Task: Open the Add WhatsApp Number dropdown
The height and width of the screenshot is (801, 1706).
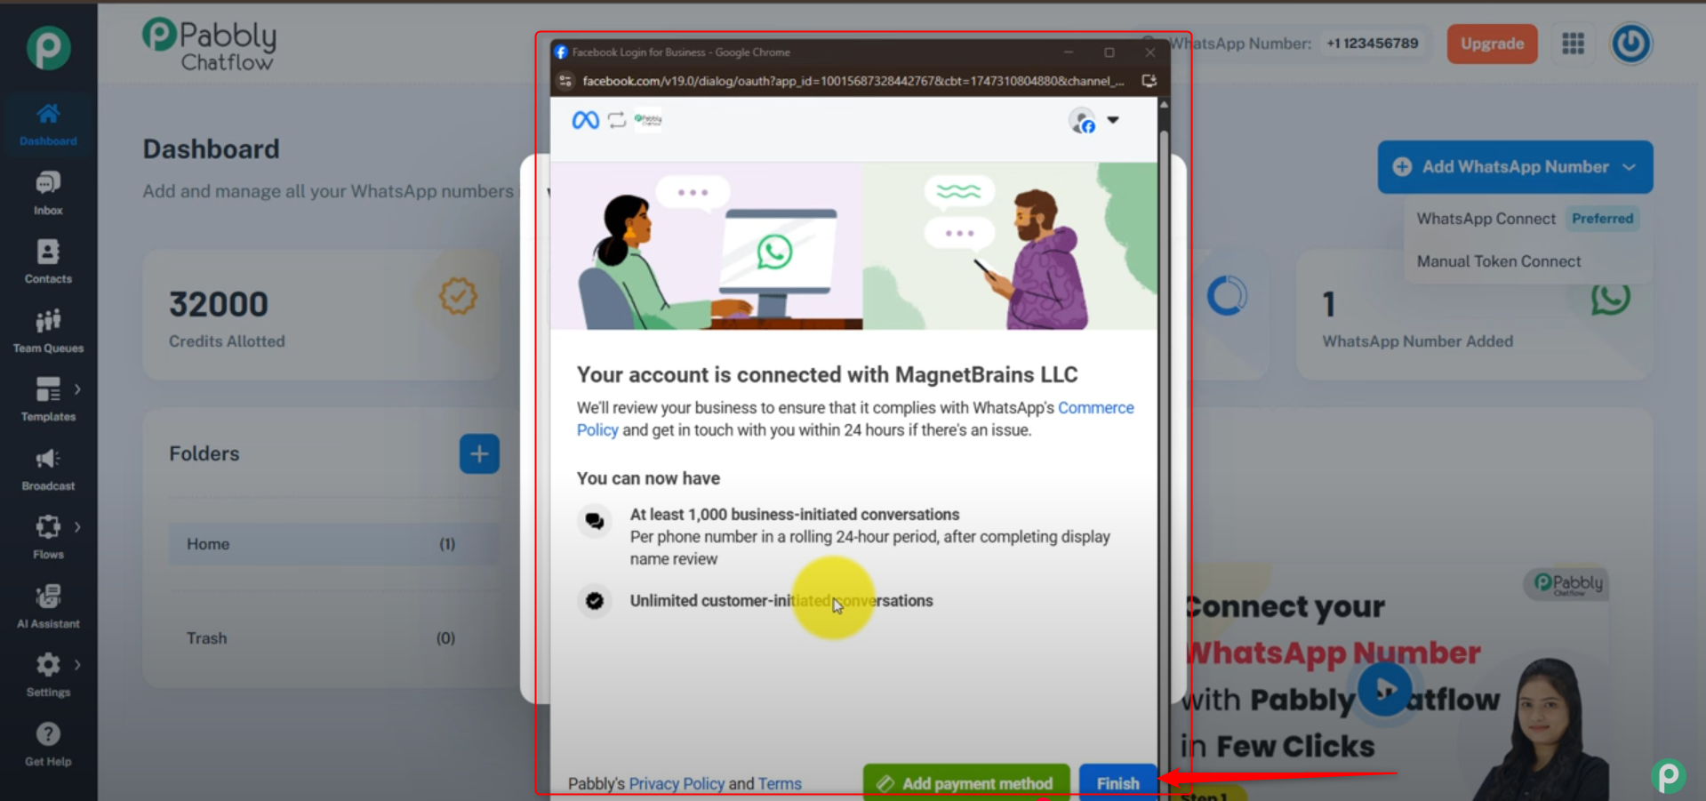Action: pyautogui.click(x=1515, y=167)
